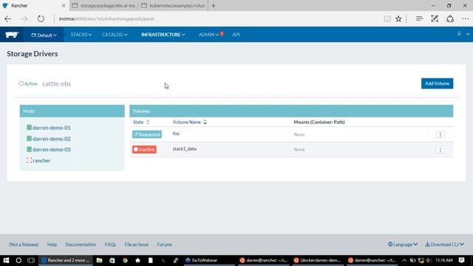Open the Download CLI dropdown
473x266 pixels.
point(445,245)
